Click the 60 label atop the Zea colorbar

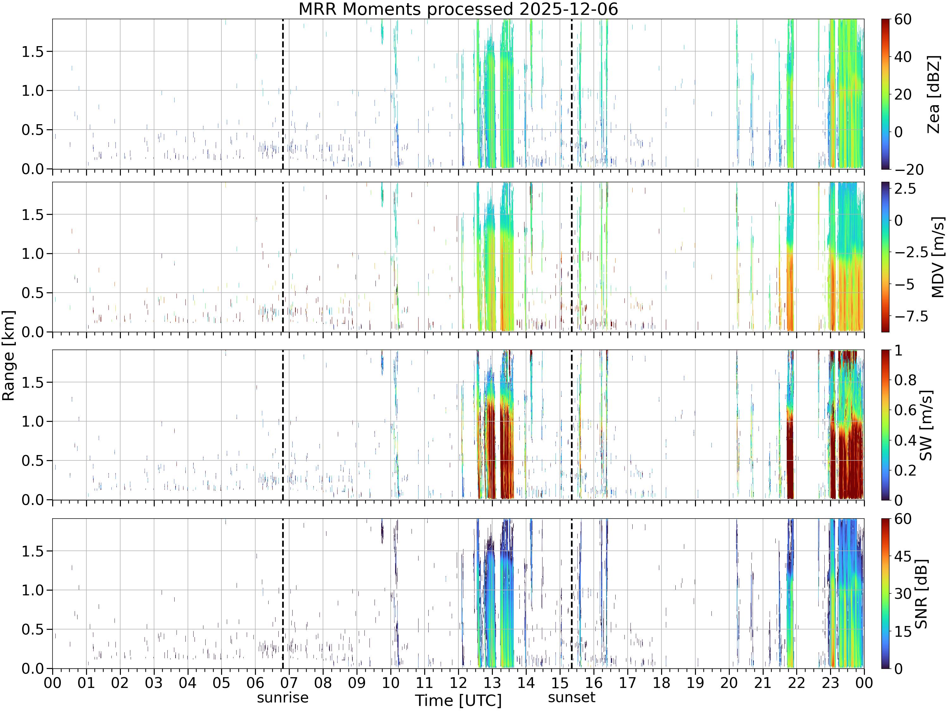click(903, 19)
